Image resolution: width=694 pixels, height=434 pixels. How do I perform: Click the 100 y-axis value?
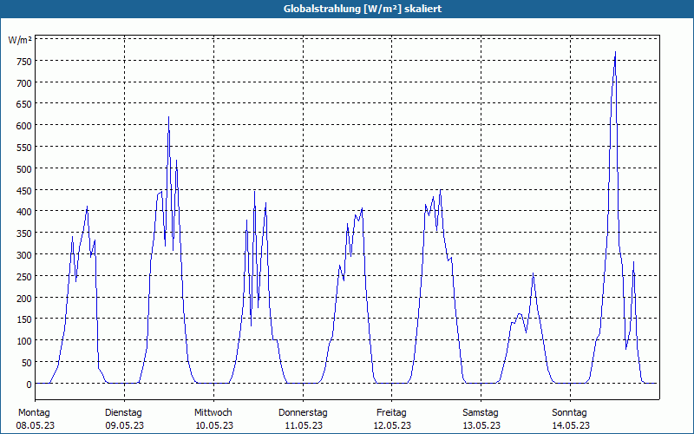23,342
